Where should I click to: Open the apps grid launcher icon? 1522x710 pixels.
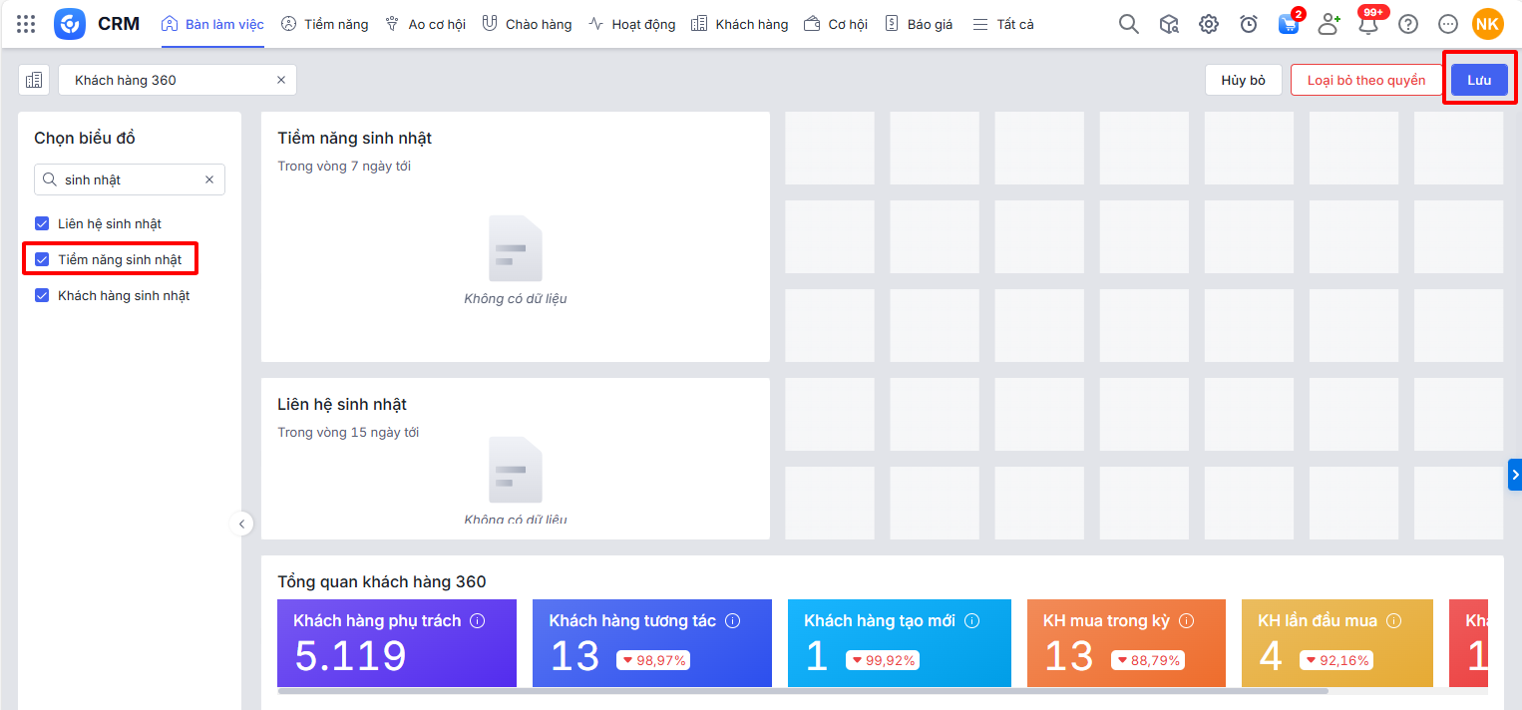(26, 24)
